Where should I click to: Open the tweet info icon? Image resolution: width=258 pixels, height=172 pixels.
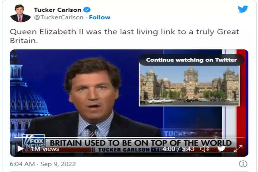click(x=243, y=164)
